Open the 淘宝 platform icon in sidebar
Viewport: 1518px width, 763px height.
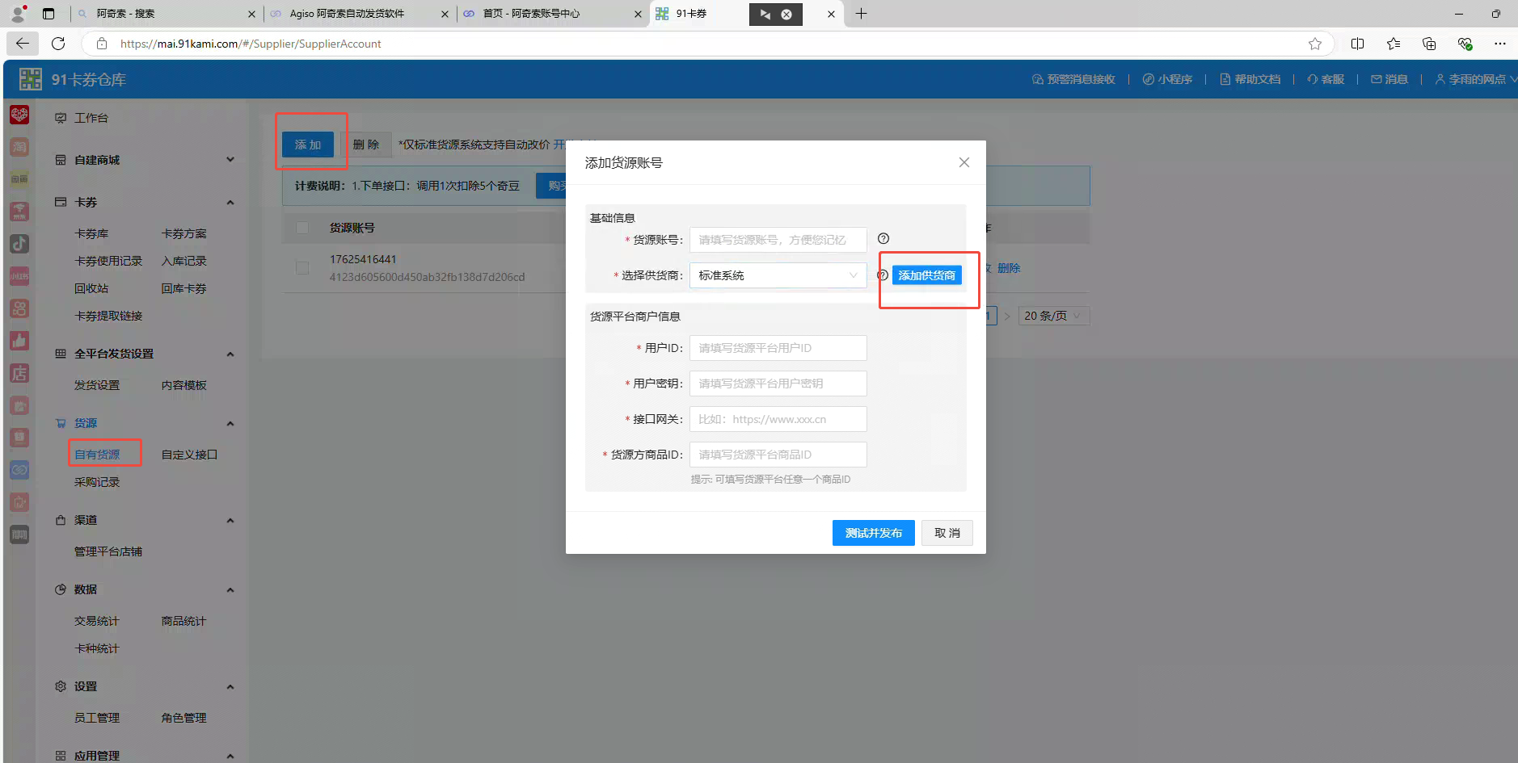(19, 146)
